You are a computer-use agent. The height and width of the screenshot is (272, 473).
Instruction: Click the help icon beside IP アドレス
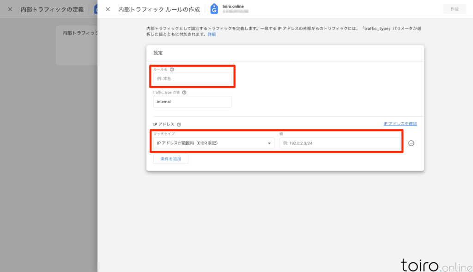pyautogui.click(x=179, y=124)
